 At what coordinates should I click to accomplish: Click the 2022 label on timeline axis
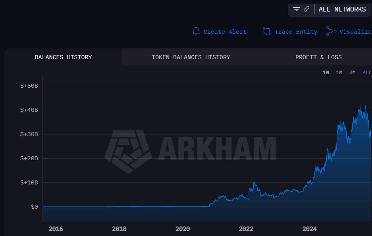pyautogui.click(x=246, y=229)
